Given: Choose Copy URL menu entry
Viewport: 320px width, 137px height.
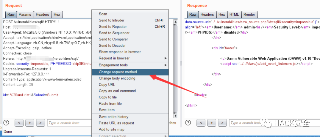Looking at the screenshot, I should click(130, 85).
